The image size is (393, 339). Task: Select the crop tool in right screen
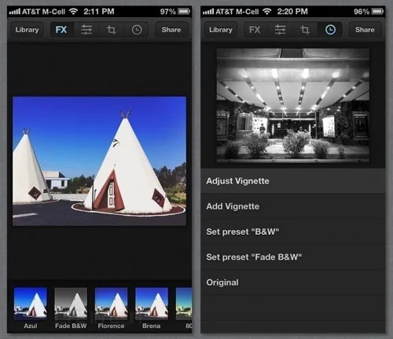305,30
